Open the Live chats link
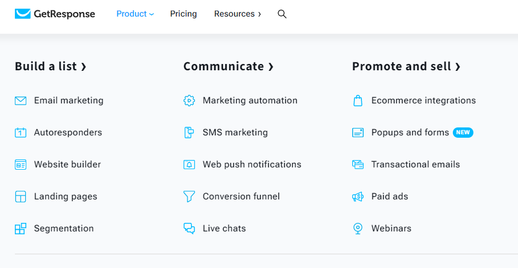The image size is (518, 268). click(x=224, y=229)
